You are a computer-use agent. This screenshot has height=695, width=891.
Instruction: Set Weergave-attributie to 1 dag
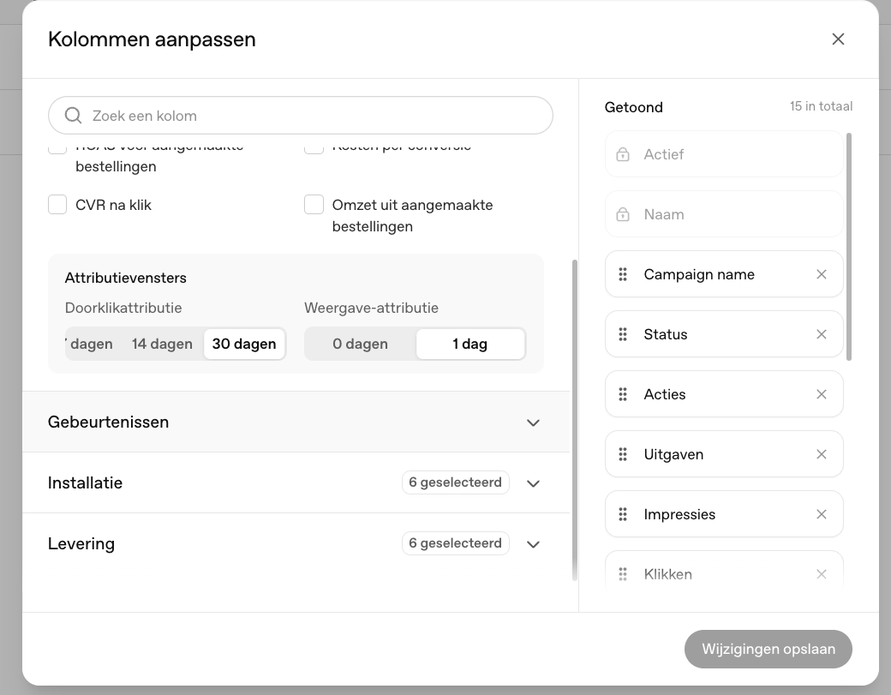click(x=470, y=344)
